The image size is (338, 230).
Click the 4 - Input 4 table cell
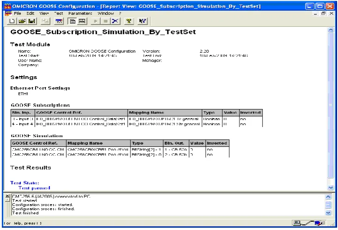pyautogui.click(x=23, y=124)
